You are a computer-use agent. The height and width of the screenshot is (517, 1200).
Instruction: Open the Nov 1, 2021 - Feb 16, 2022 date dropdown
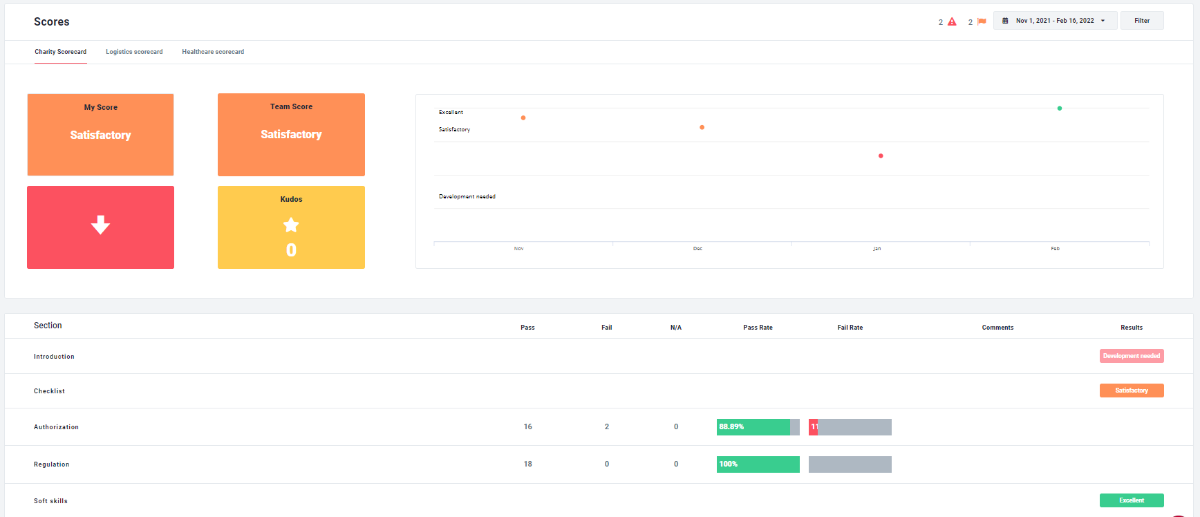[1055, 21]
